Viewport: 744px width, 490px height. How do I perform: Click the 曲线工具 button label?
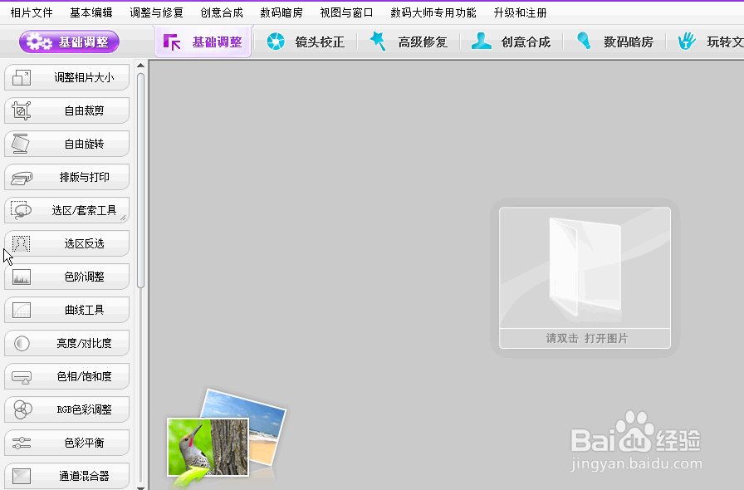[x=84, y=310]
